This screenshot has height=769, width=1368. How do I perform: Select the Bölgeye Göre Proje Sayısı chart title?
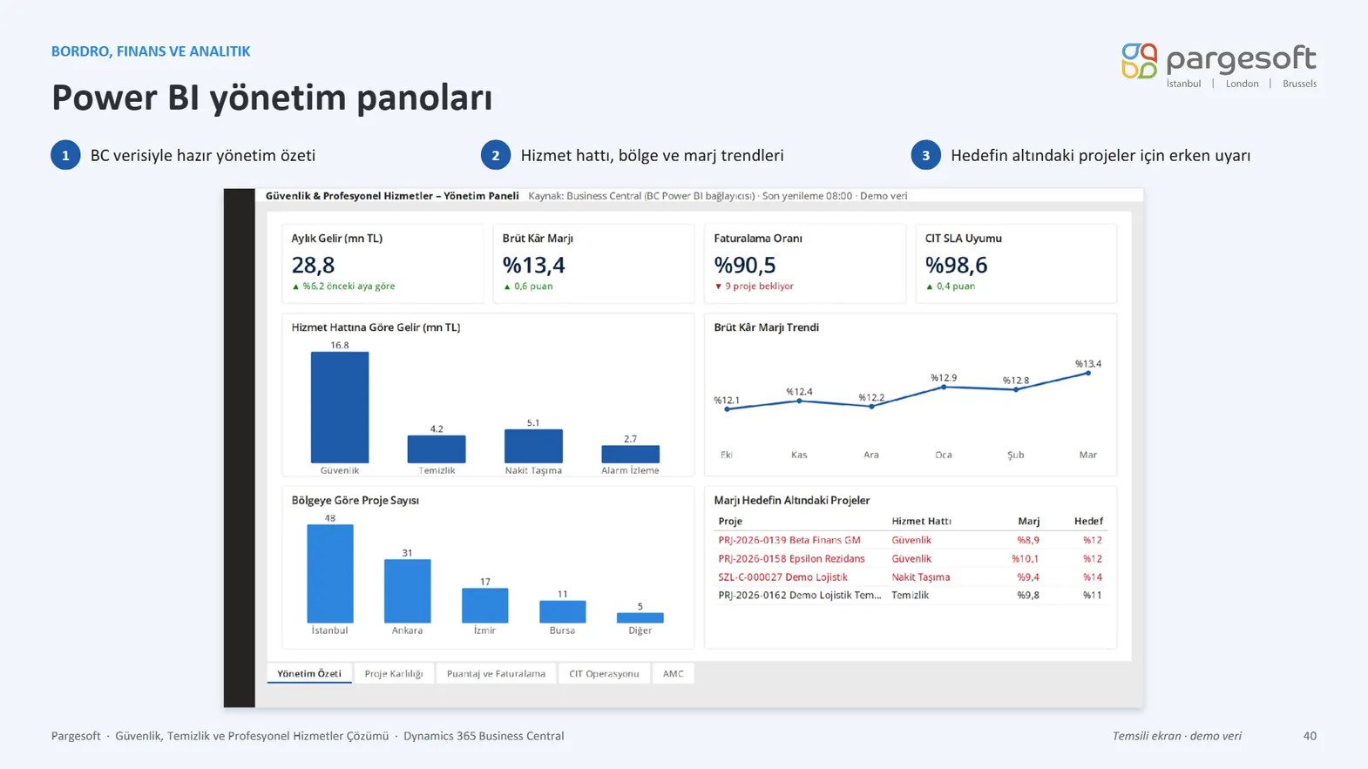click(x=355, y=500)
